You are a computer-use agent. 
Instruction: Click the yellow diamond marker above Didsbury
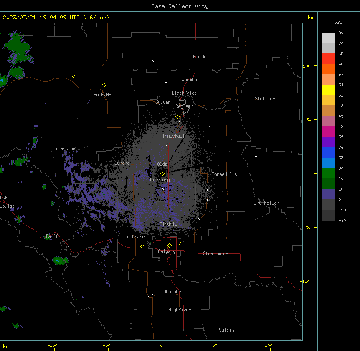pyautogui.click(x=162, y=174)
